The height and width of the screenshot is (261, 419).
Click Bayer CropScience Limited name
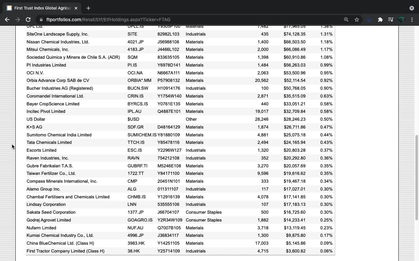53,104
